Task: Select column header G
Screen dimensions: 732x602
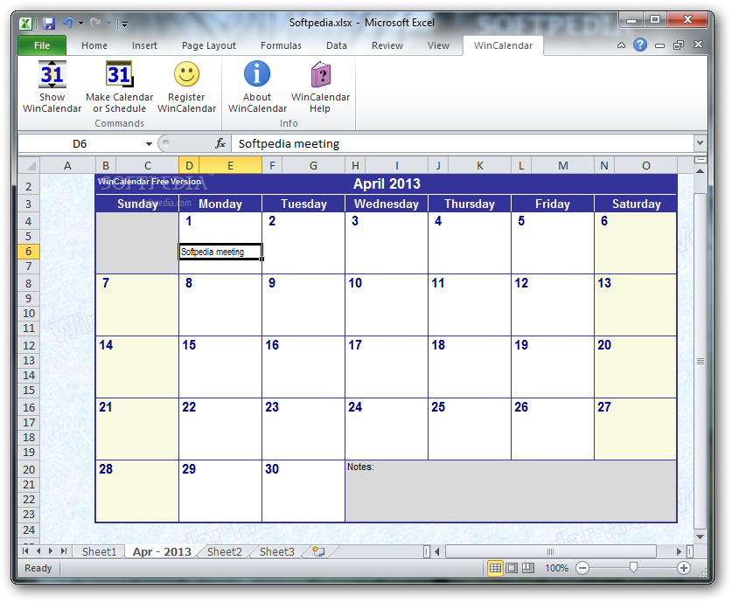Action: [313, 165]
